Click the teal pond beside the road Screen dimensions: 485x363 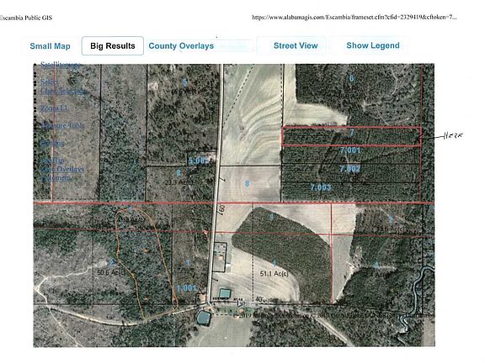point(225,293)
